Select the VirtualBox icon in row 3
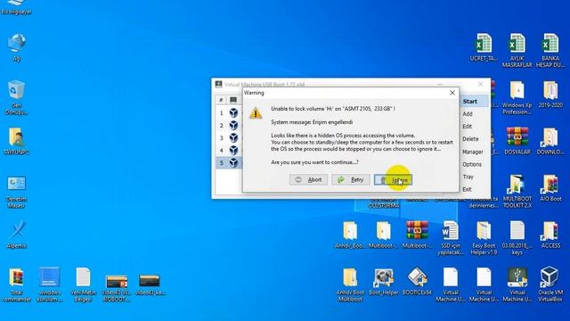 [233, 137]
